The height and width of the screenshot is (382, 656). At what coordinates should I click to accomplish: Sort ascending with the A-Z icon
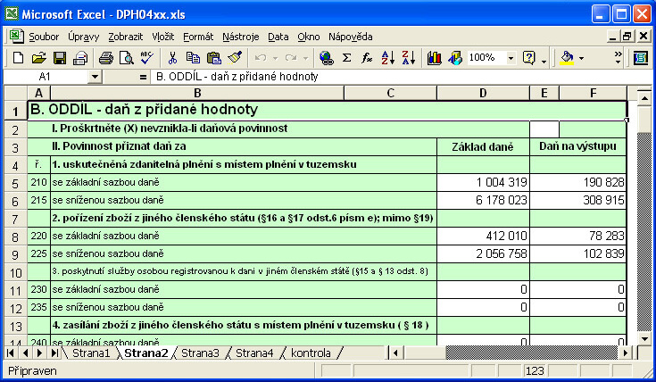tap(387, 58)
